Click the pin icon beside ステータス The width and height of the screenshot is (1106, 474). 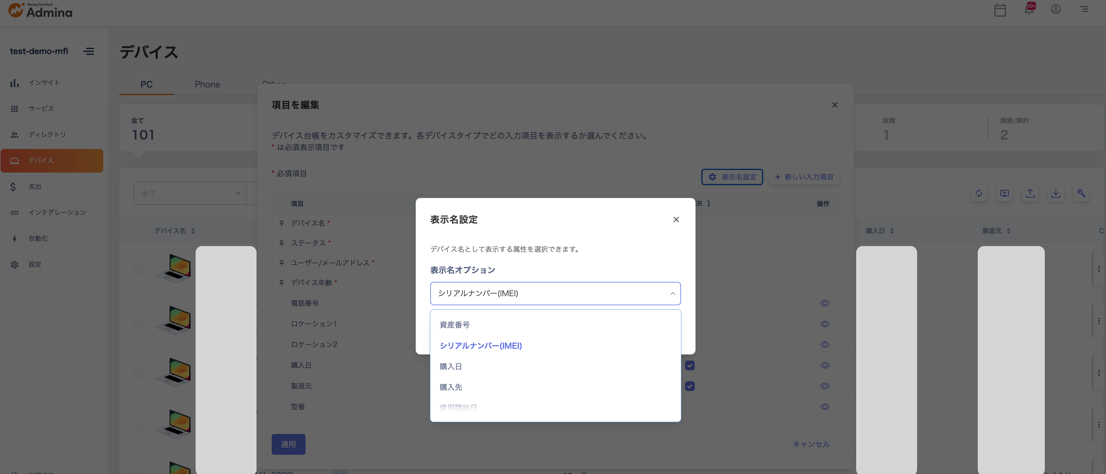pyautogui.click(x=282, y=243)
